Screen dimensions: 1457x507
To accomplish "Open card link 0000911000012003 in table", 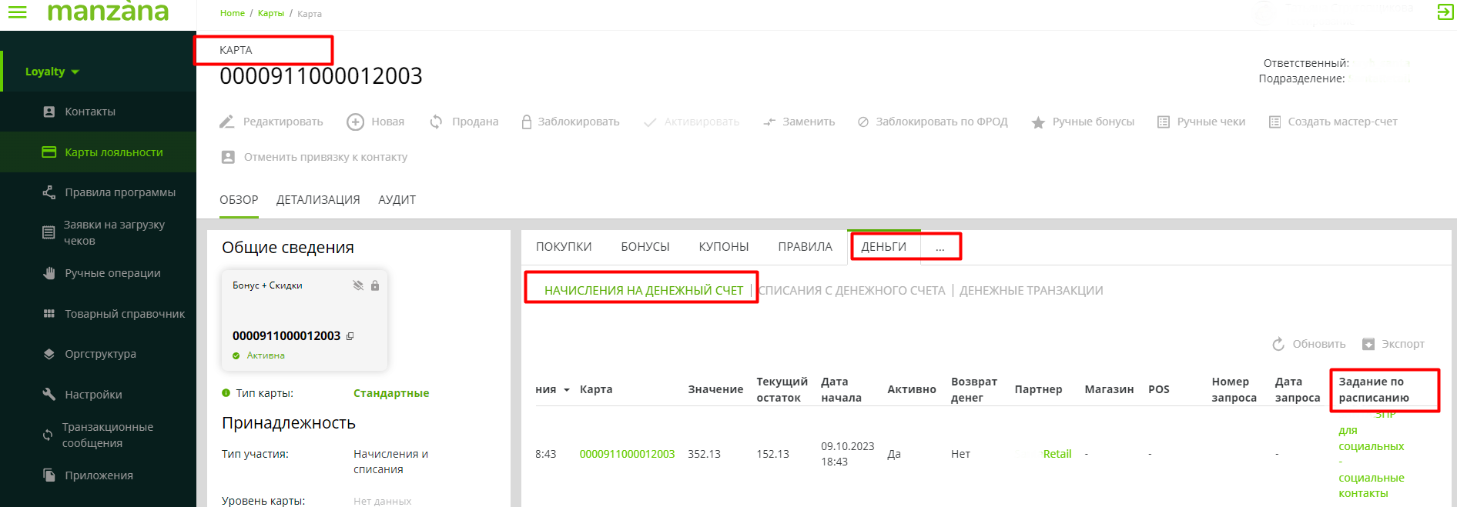I will pos(627,454).
